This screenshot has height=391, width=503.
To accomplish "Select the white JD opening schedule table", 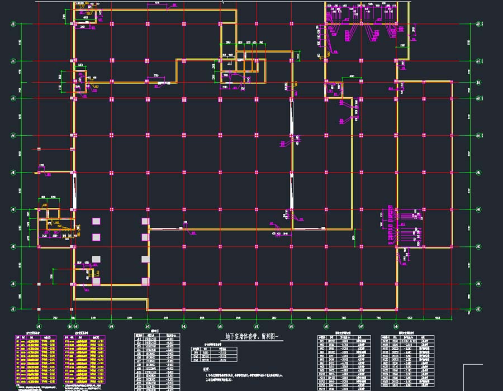I will pos(157,361).
